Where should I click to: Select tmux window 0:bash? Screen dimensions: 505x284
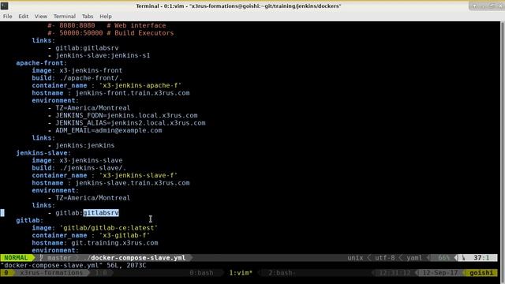201,273
